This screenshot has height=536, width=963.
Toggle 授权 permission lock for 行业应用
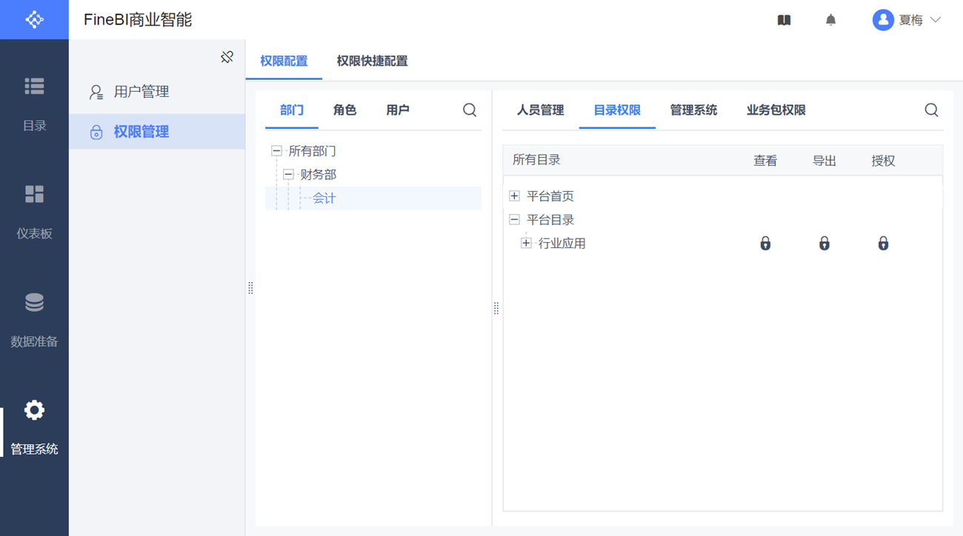[x=883, y=244]
